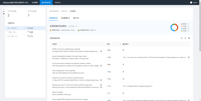Click the 迁移节点 heading

click(x=11, y=23)
